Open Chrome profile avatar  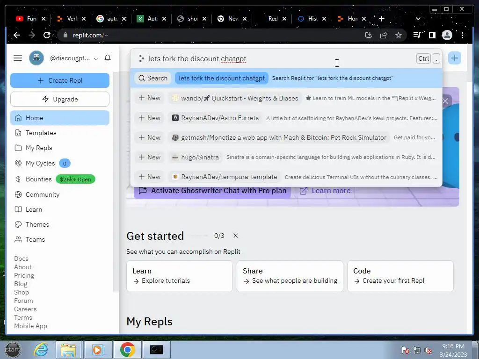447,35
